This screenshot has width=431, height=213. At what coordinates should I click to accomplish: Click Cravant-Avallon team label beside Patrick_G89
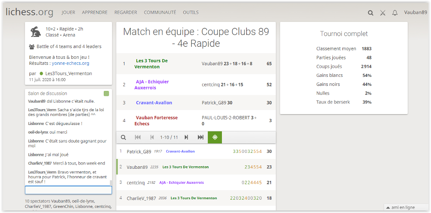pyautogui.click(x=180, y=152)
